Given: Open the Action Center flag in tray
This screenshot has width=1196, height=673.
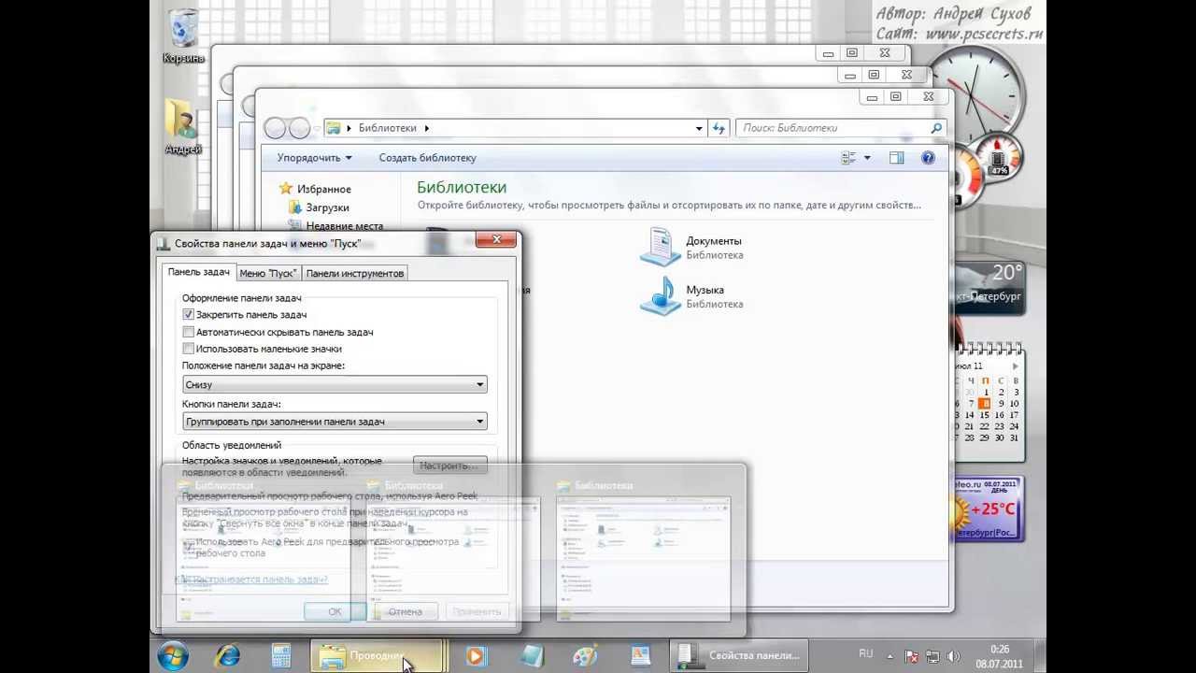Looking at the screenshot, I should 912,656.
